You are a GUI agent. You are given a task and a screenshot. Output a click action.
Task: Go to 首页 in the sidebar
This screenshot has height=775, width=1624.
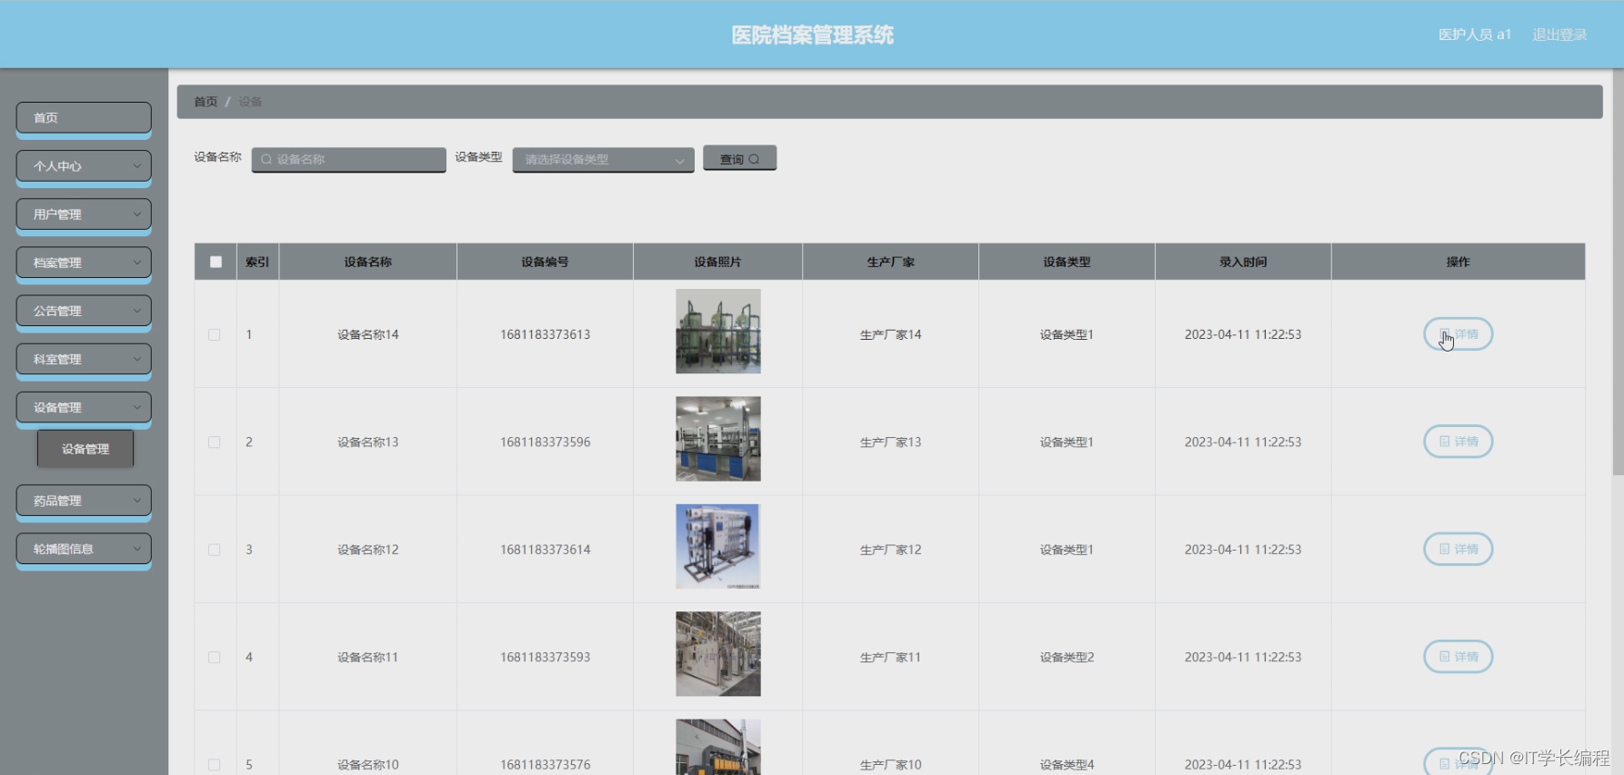coord(84,118)
